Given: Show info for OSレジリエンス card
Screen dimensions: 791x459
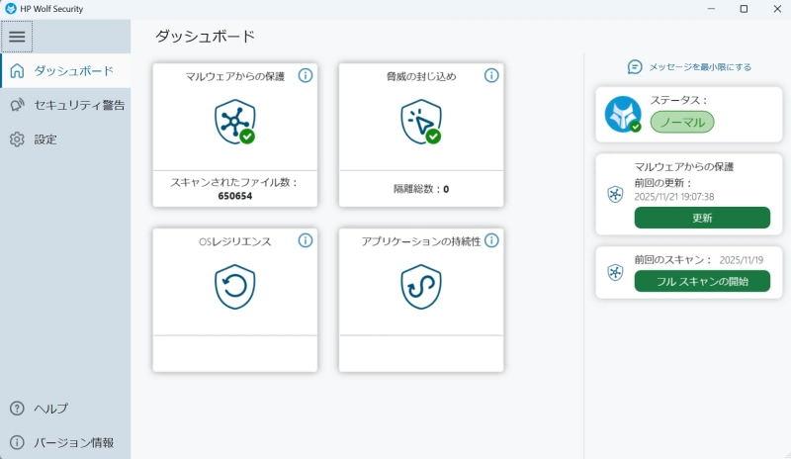Looking at the screenshot, I should click(x=306, y=240).
